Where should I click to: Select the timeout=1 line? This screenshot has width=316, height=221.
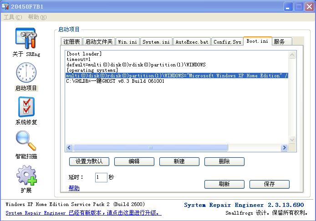click(78, 59)
